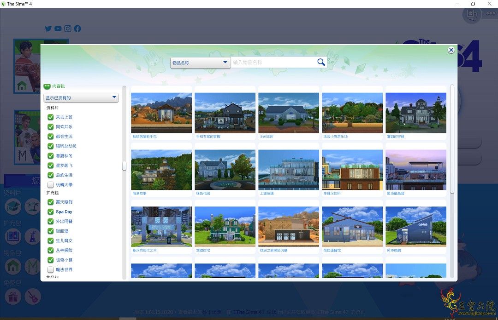The height and width of the screenshot is (320, 498).
Task: Toggle the 外出用餐 checkbox
Action: point(51,222)
